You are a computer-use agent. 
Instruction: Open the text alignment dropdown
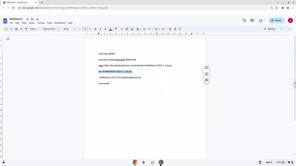point(139,29)
